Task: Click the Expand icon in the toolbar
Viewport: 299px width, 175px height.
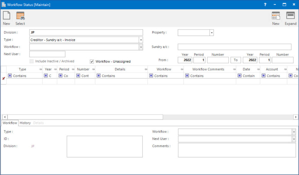Action: click(x=290, y=16)
